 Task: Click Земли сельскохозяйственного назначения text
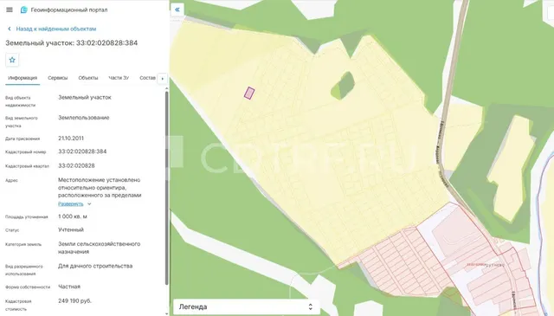[100, 248]
